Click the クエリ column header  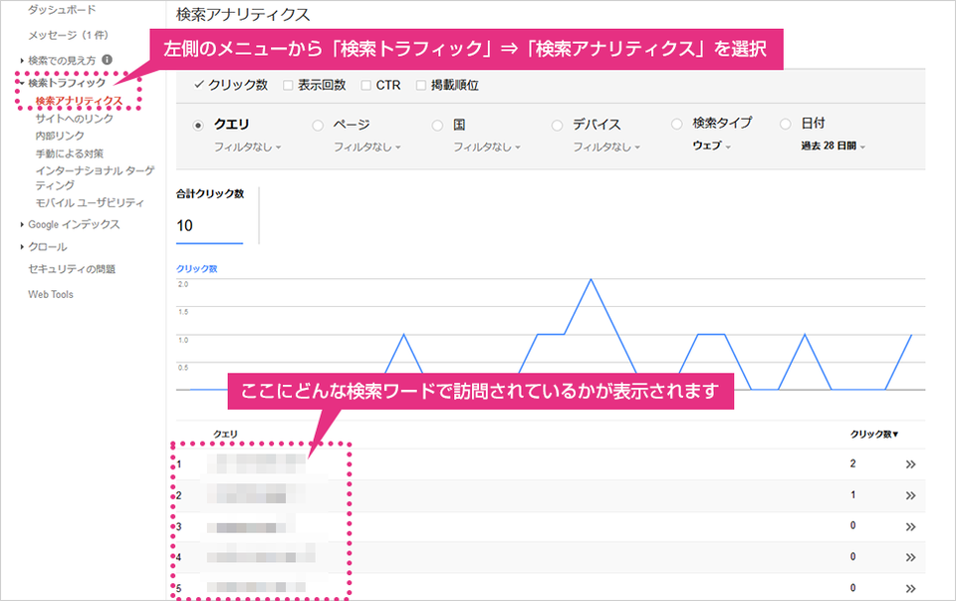point(225,434)
